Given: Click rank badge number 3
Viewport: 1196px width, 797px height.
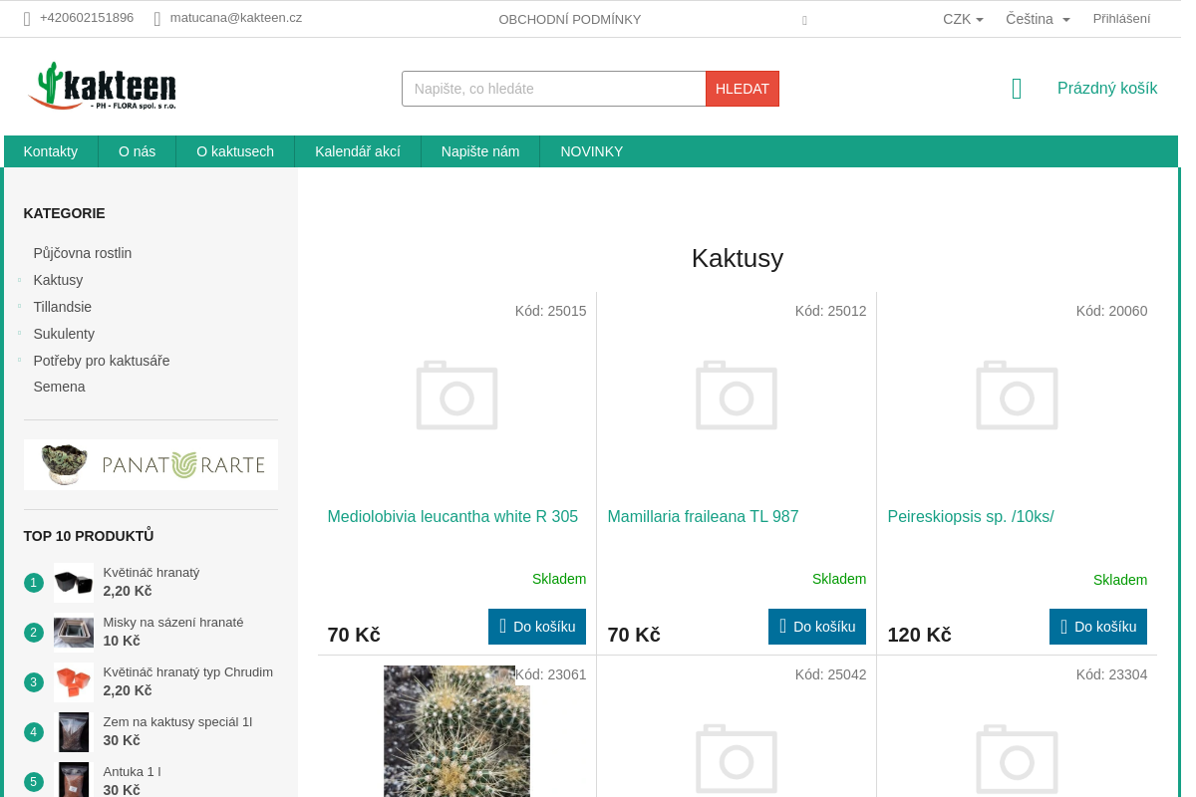Looking at the screenshot, I should 34,682.
